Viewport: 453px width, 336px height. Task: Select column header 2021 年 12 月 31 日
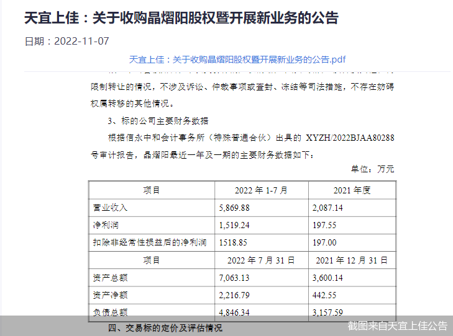click(x=352, y=260)
